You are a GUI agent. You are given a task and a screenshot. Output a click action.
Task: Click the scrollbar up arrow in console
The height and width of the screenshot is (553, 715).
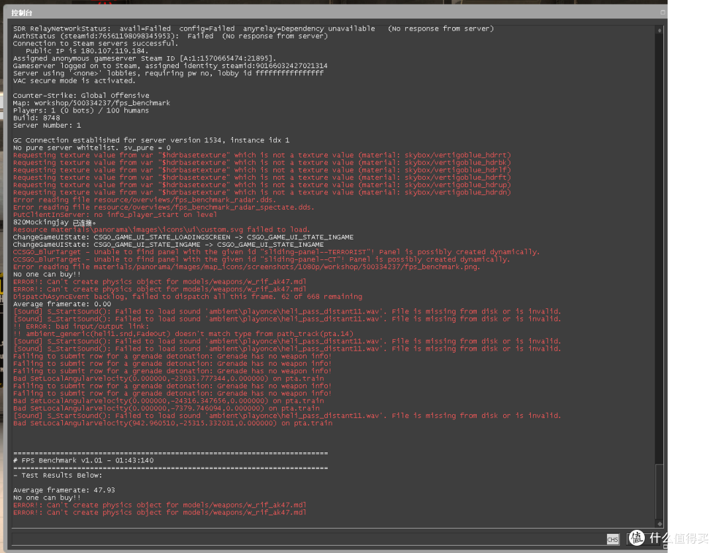click(659, 30)
